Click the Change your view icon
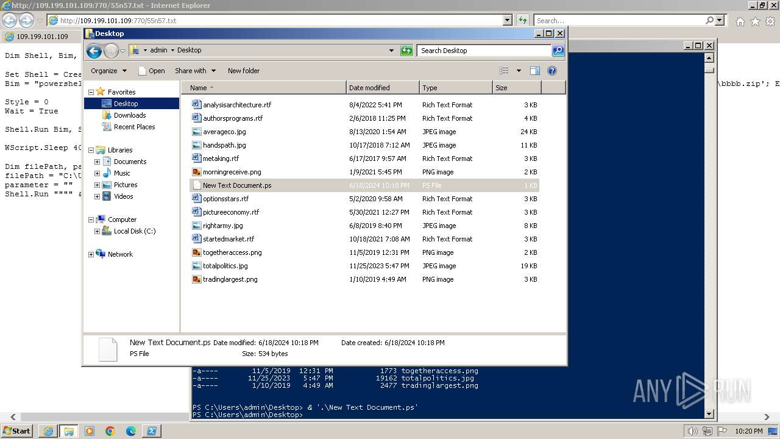The image size is (780, 439). (x=504, y=71)
